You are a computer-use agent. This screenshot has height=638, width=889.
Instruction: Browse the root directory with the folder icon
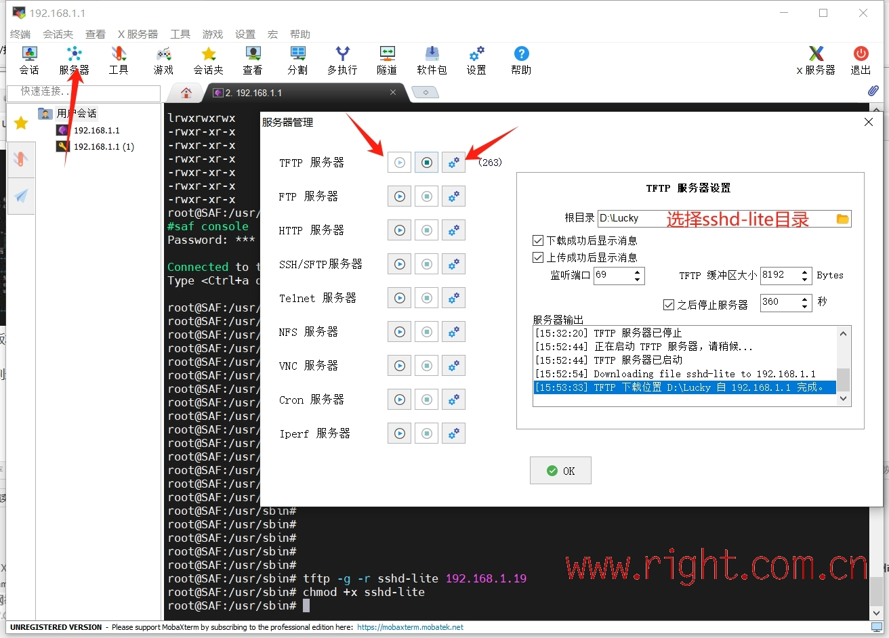click(x=842, y=219)
